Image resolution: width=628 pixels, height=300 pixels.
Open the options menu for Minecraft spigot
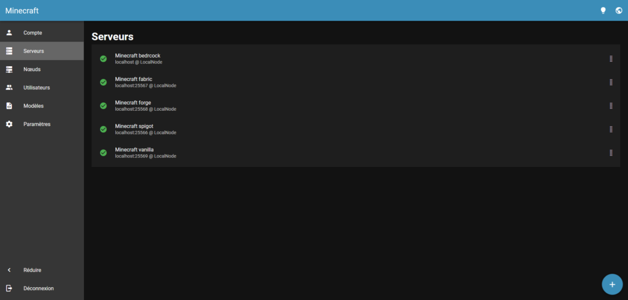pos(611,129)
